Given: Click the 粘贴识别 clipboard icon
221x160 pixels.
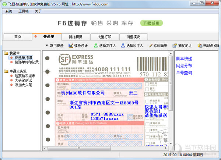Looking at the screenshot, I should tap(200, 46).
